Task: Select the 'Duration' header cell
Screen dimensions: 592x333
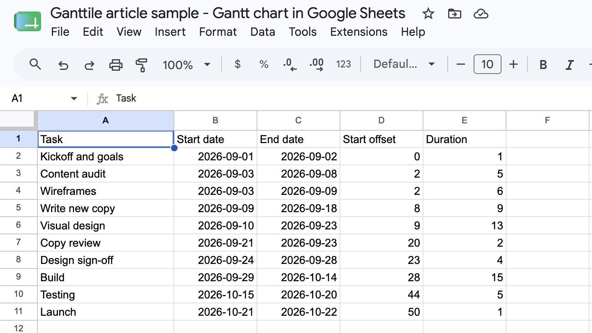Action: pos(465,139)
